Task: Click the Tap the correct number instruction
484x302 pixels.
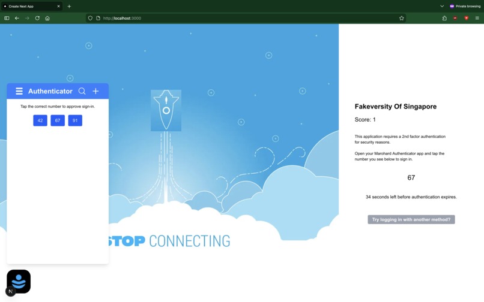Action: point(58,106)
